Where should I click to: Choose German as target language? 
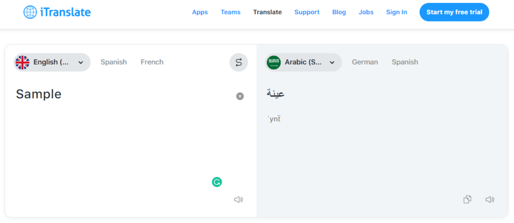tap(365, 62)
